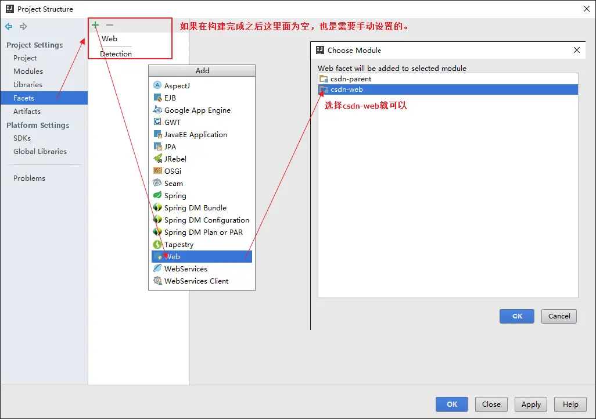Screen dimensions: 596x419
Task: Remove selected facet with the minus icon
Action: pos(109,25)
